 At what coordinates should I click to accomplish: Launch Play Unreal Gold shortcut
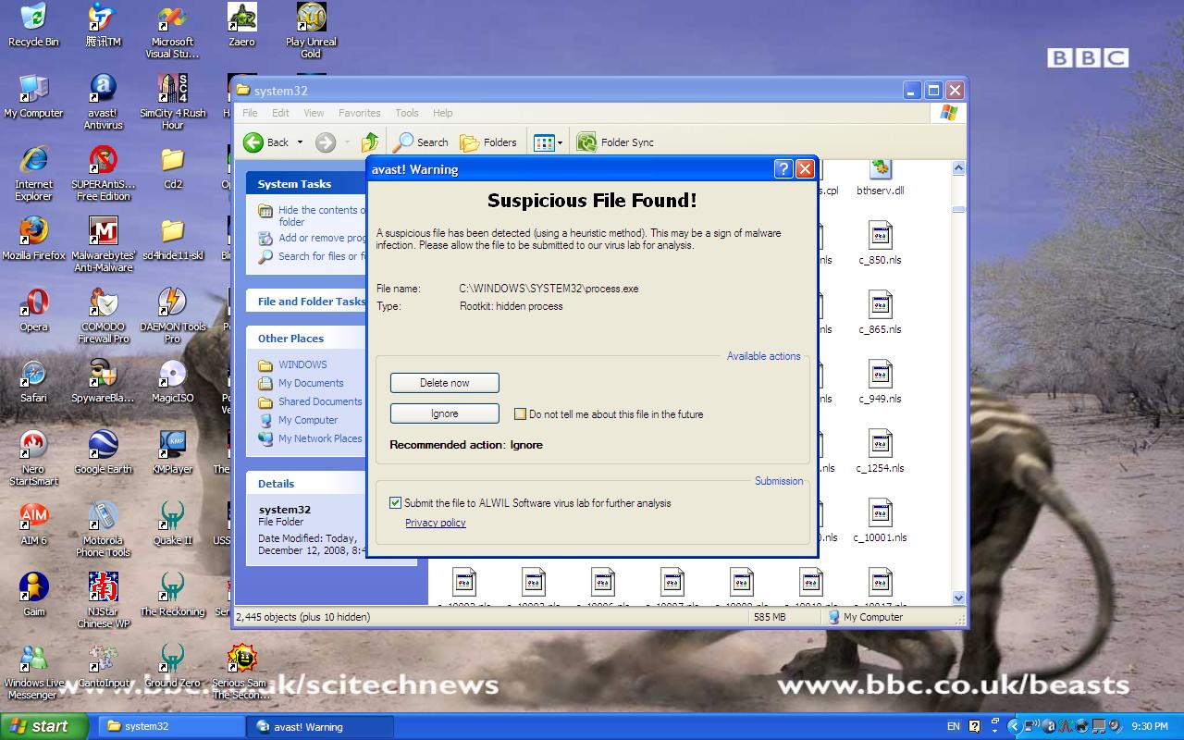[311, 31]
